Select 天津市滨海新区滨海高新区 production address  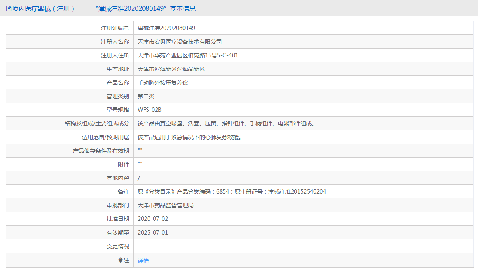coord(171,69)
